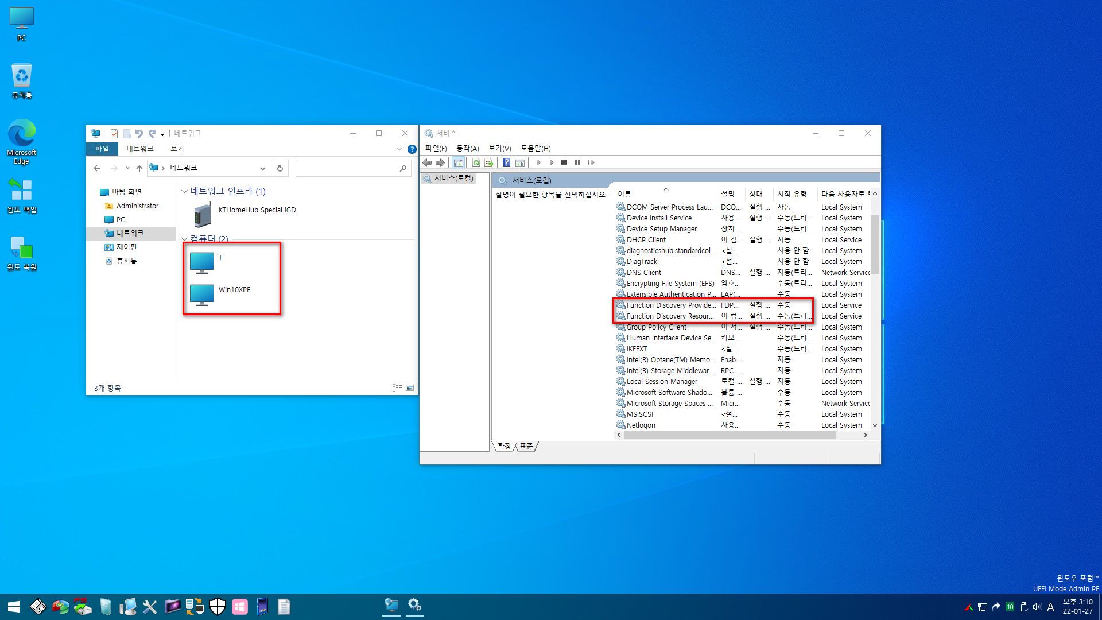Viewport: 1102px width, 620px height.
Task: Click the Services list scroll down arrow
Action: tap(875, 425)
